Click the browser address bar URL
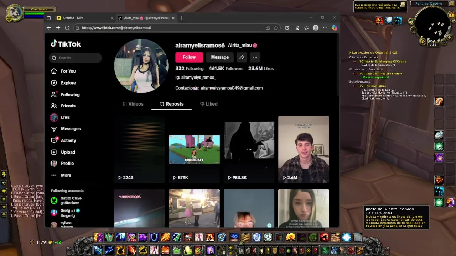Screen dimensions: 456x256 (x=116, y=28)
